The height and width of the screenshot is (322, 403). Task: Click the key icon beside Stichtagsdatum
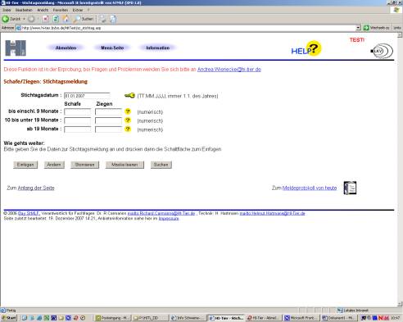pyautogui.click(x=129, y=95)
